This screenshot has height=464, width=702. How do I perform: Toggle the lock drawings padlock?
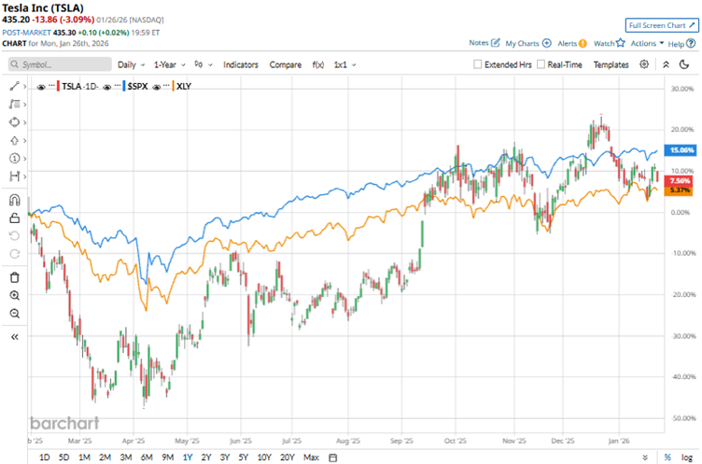coord(14,218)
